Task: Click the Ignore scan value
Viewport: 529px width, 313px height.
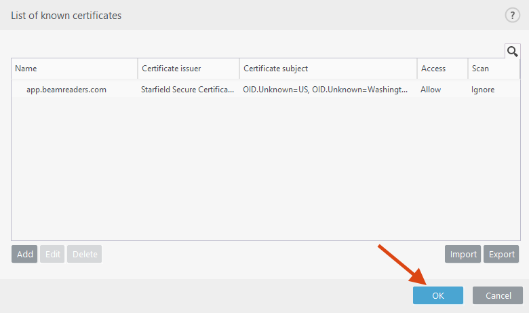Action: point(483,89)
